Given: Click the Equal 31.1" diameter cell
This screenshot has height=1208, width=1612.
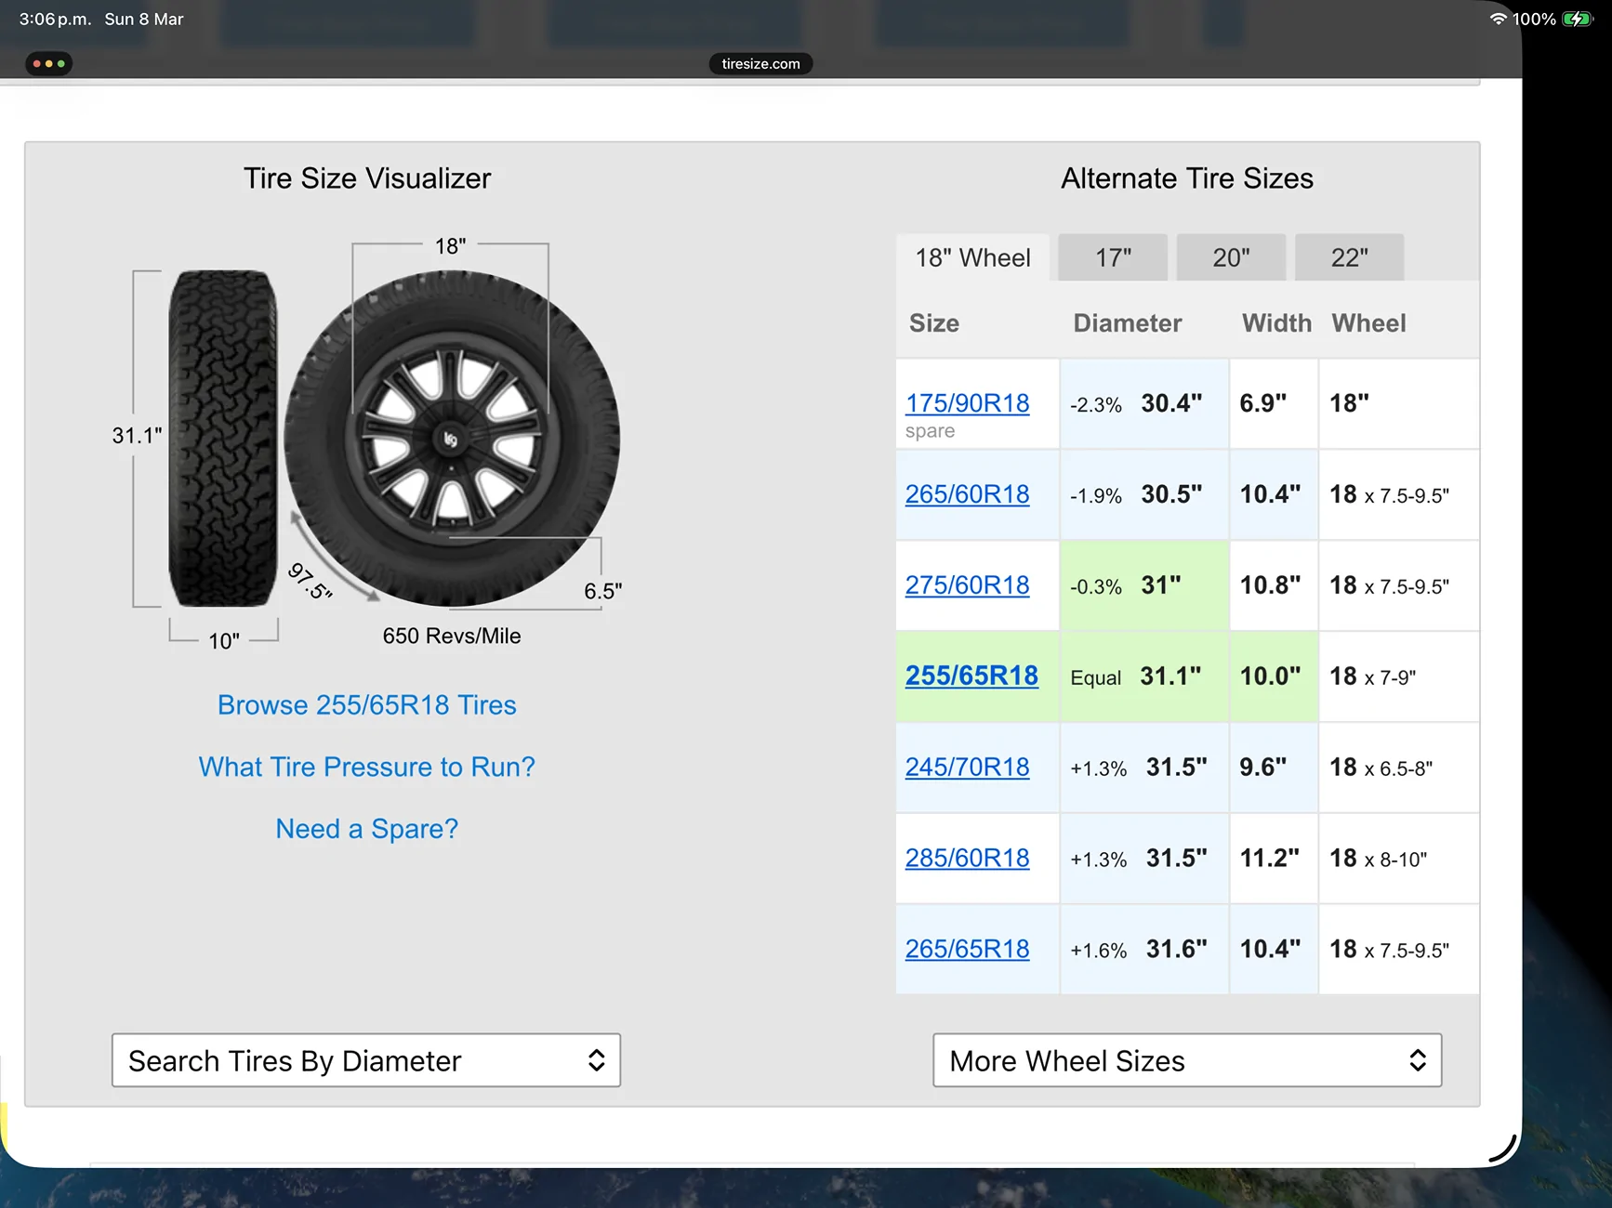Looking at the screenshot, I should coord(1143,676).
